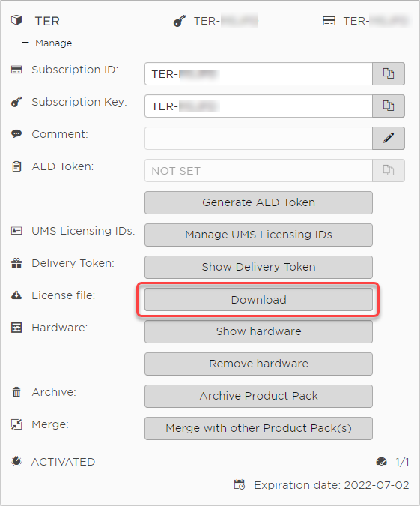The height and width of the screenshot is (506, 420).
Task: Click the activation gauge icon near 1/1
Action: pyautogui.click(x=381, y=462)
